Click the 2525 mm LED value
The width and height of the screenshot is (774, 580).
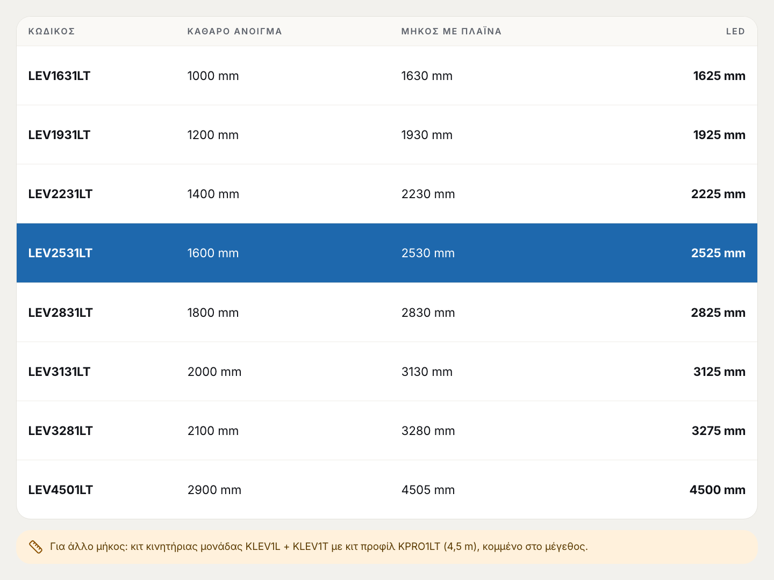718,253
